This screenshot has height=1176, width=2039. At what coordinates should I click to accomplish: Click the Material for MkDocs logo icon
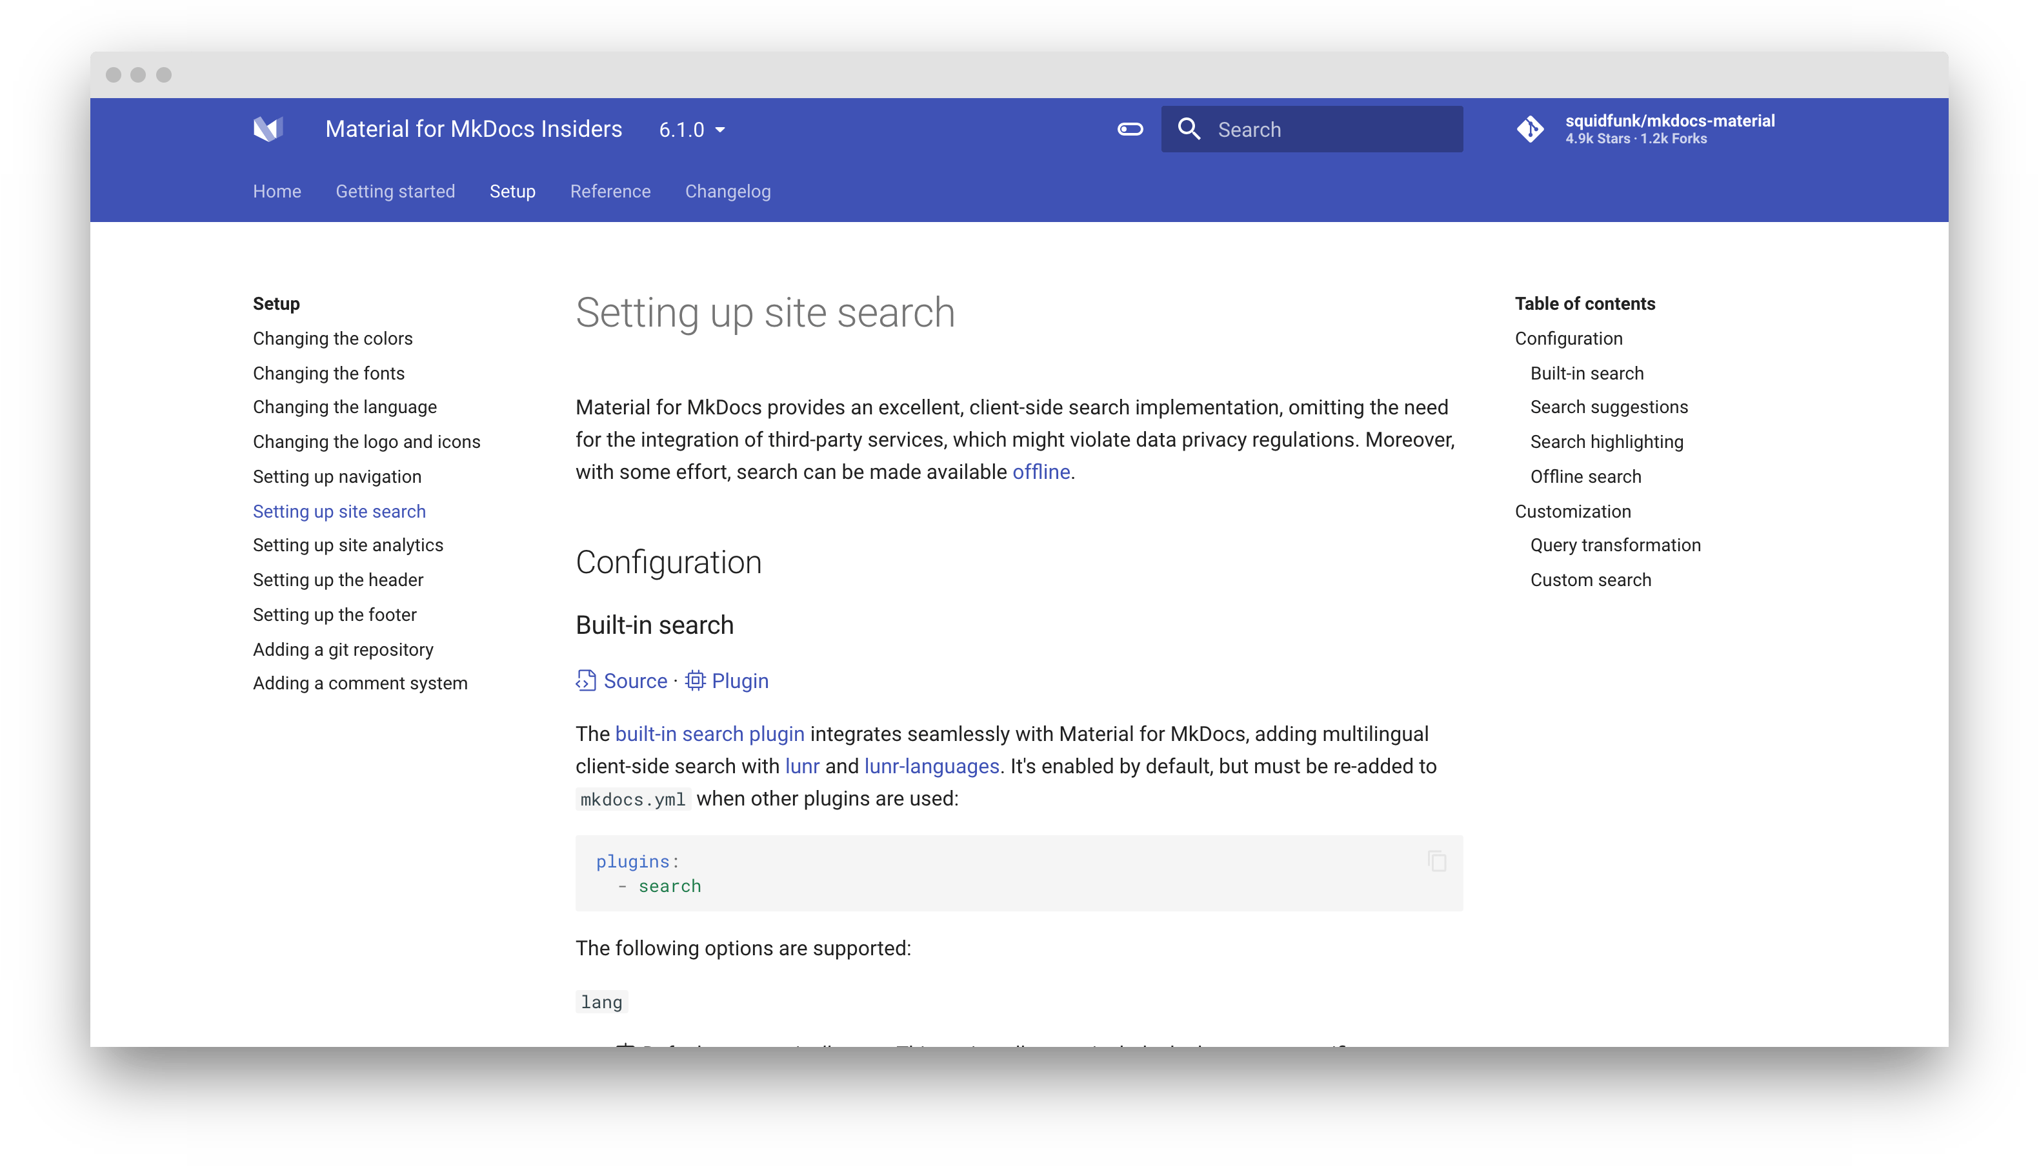(x=269, y=129)
